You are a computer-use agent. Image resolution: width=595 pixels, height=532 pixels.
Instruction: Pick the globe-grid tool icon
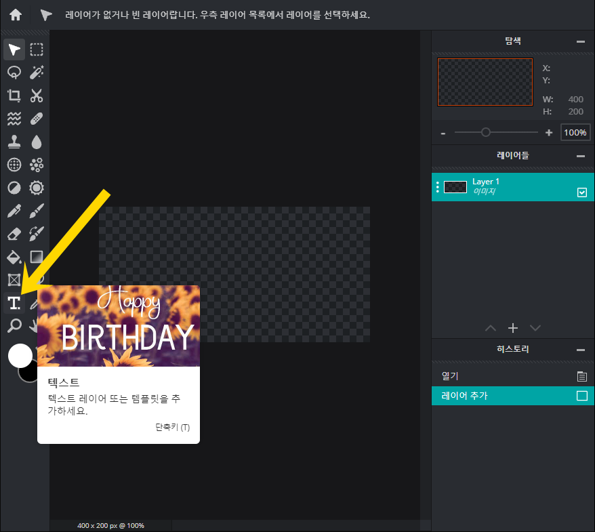point(14,165)
